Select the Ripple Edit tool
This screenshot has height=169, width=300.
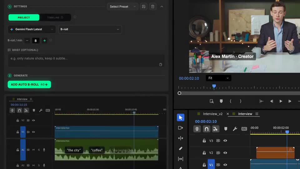pos(181,138)
